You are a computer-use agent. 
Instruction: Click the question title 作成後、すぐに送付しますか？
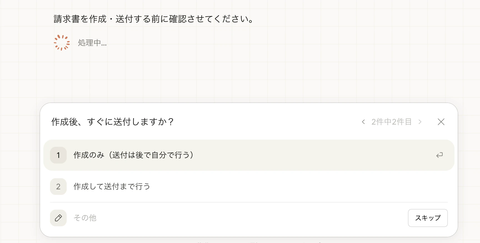coord(112,122)
